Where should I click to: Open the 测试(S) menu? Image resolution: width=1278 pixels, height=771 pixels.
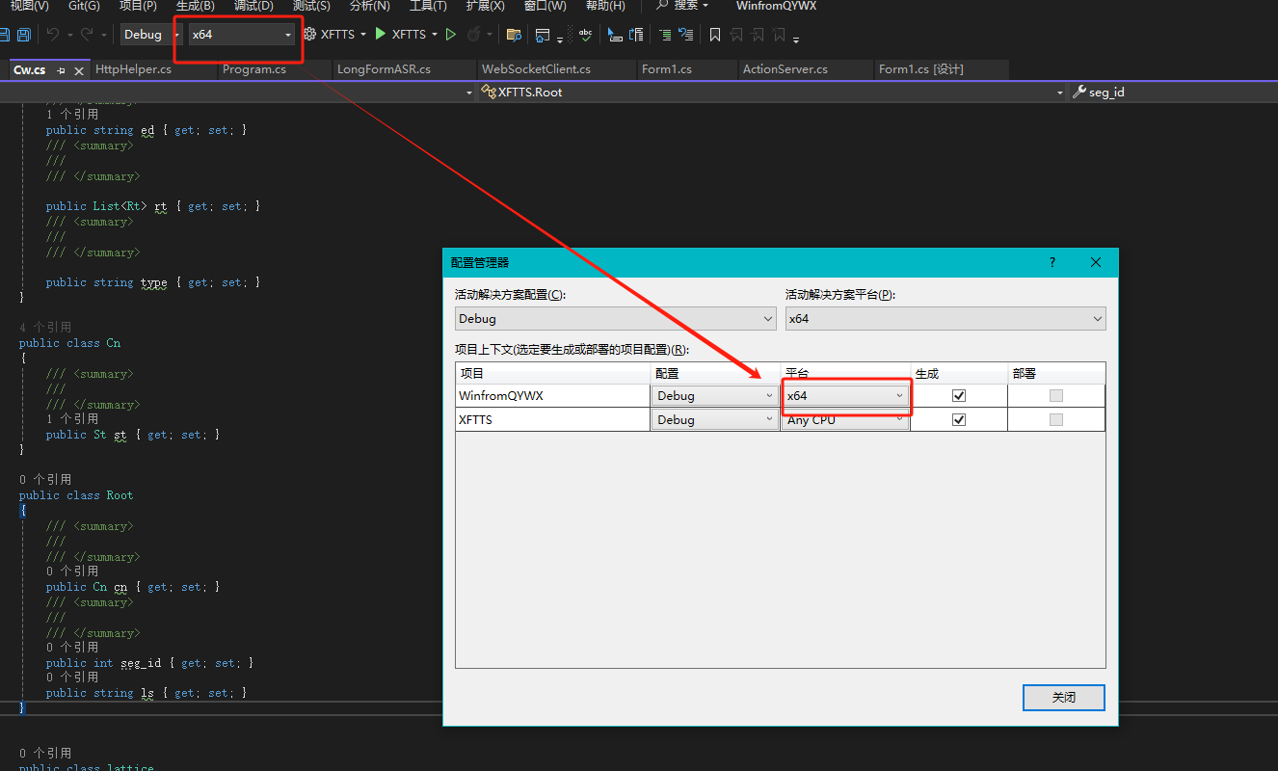(x=311, y=6)
